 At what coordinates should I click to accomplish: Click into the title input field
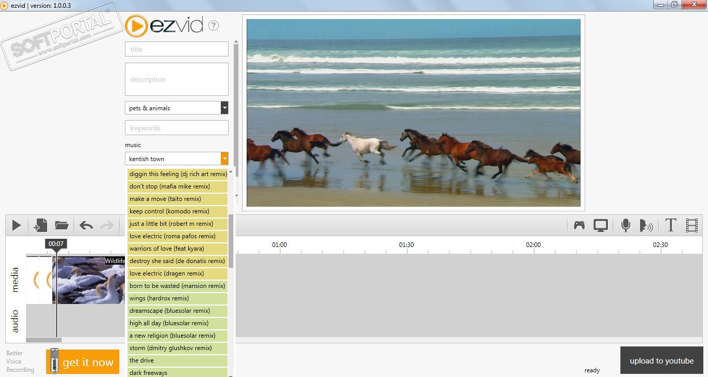pos(177,49)
